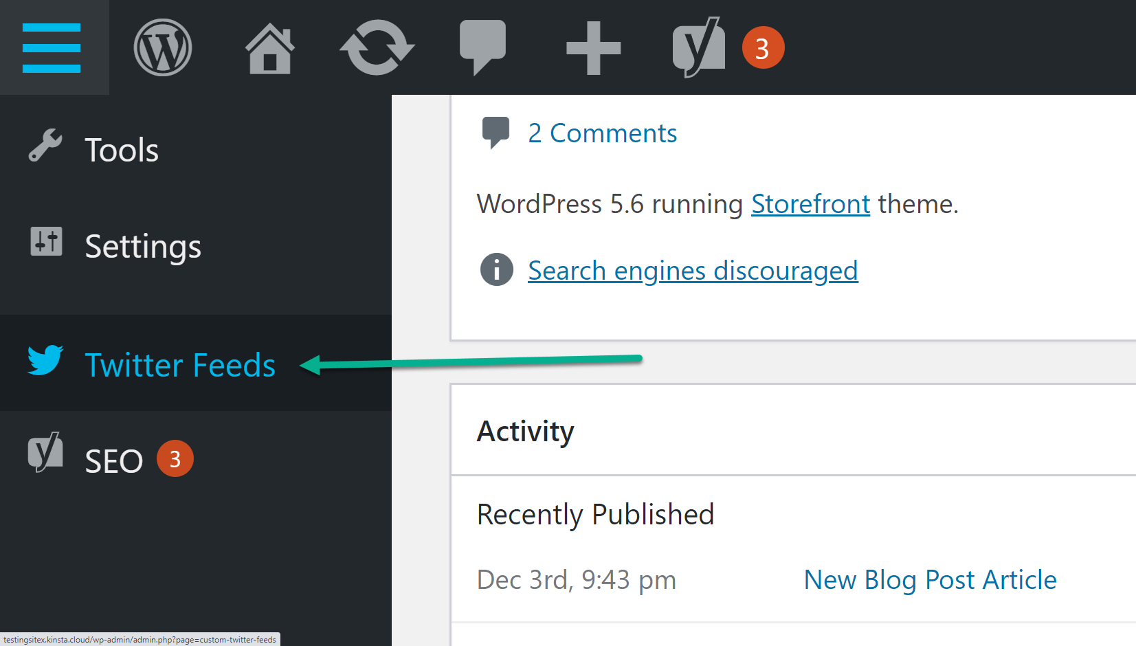Collapse the Activity widget header
The width and height of the screenshot is (1136, 646).
[x=790, y=431]
